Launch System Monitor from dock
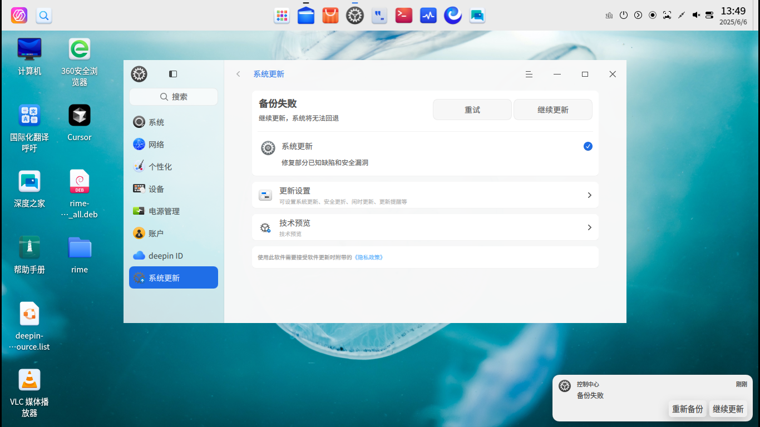 coord(428,16)
